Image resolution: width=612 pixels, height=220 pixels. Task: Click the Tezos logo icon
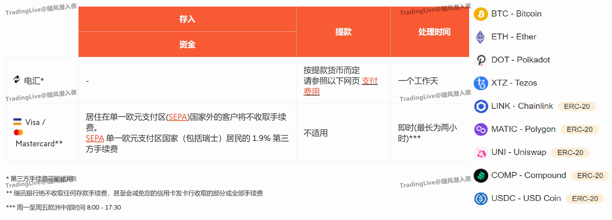(x=481, y=83)
